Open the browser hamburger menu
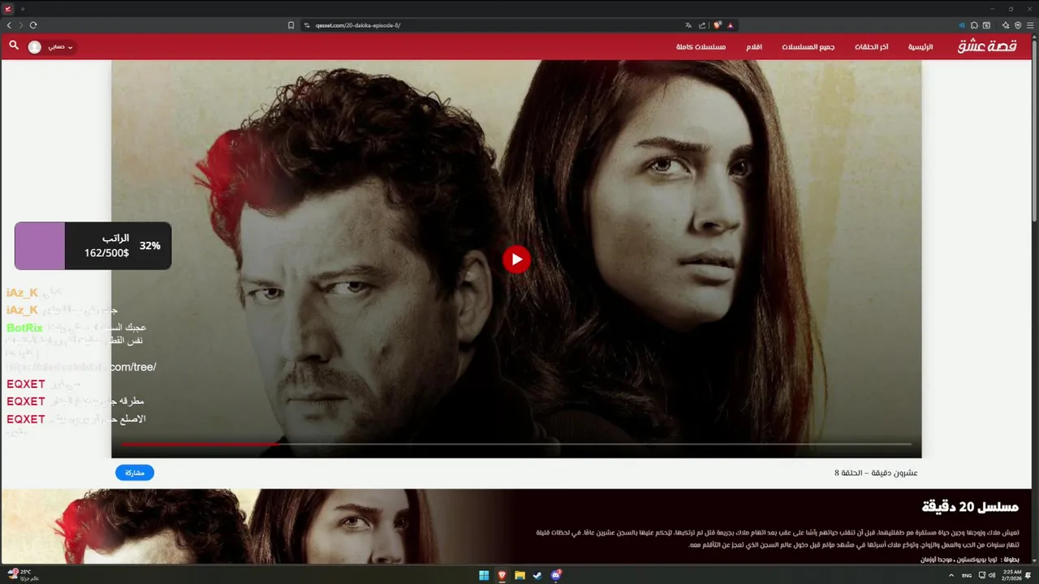 click(x=1029, y=25)
